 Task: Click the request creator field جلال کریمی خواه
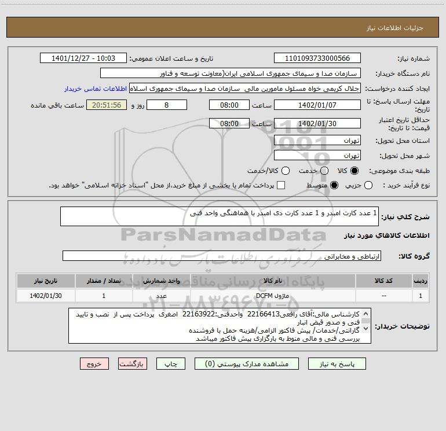click(x=245, y=88)
